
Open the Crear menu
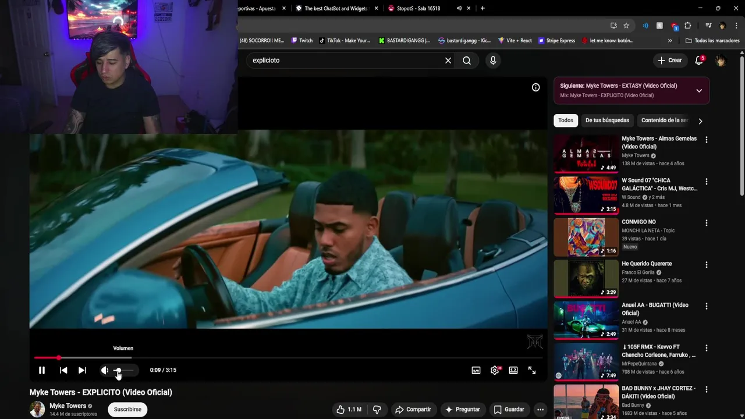point(669,61)
